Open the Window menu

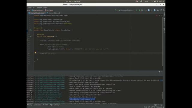coord(39,7)
